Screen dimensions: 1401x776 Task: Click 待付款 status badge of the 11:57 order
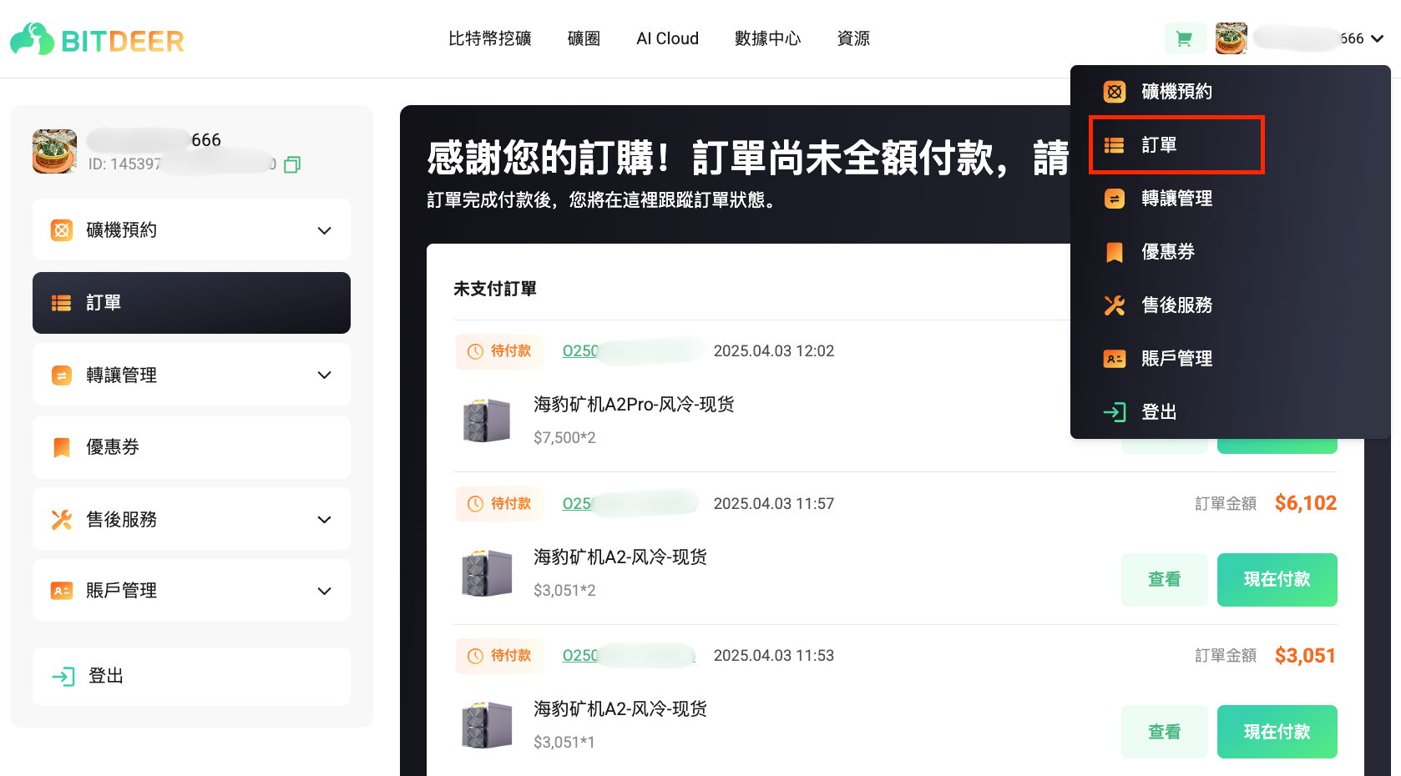pyautogui.click(x=499, y=504)
